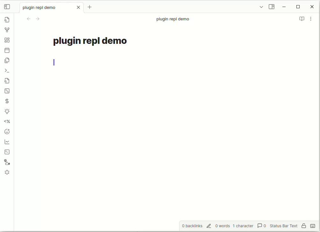The image size is (320, 232).
Task: Click '0 words' in status bar
Action: [x=222, y=226]
